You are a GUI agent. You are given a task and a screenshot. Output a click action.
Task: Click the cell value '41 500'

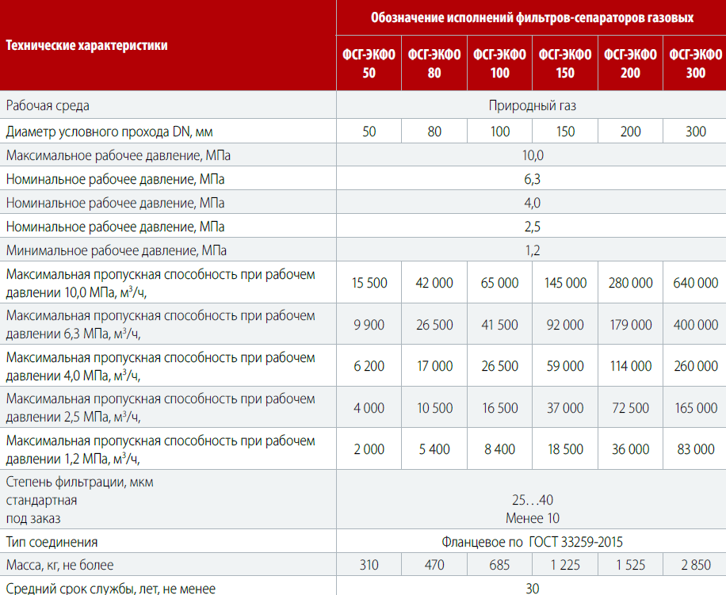tap(499, 325)
